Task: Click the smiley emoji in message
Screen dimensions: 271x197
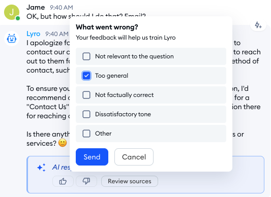Action: click(x=63, y=143)
